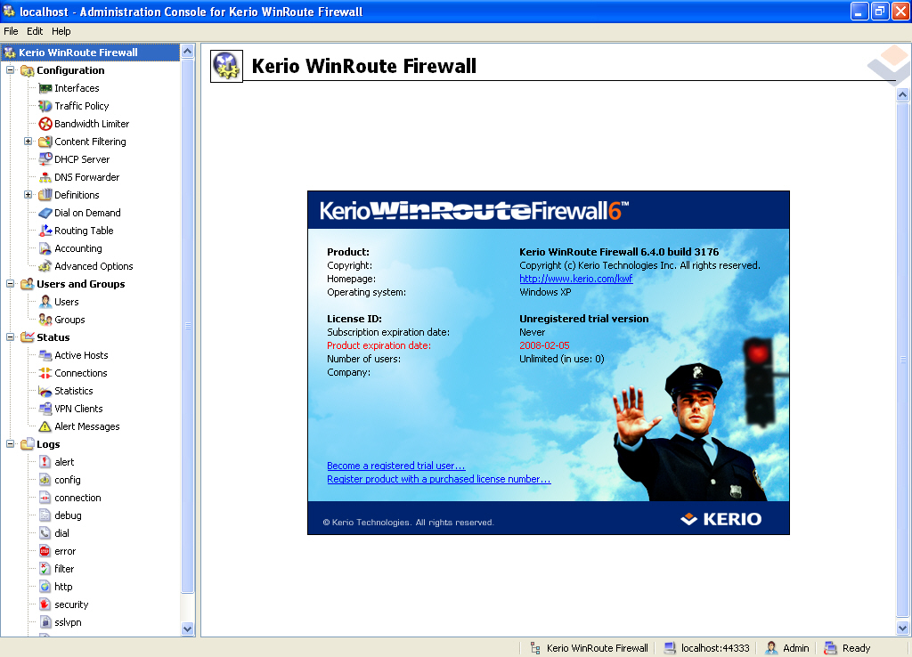Click the Ready status indicator

(x=848, y=648)
